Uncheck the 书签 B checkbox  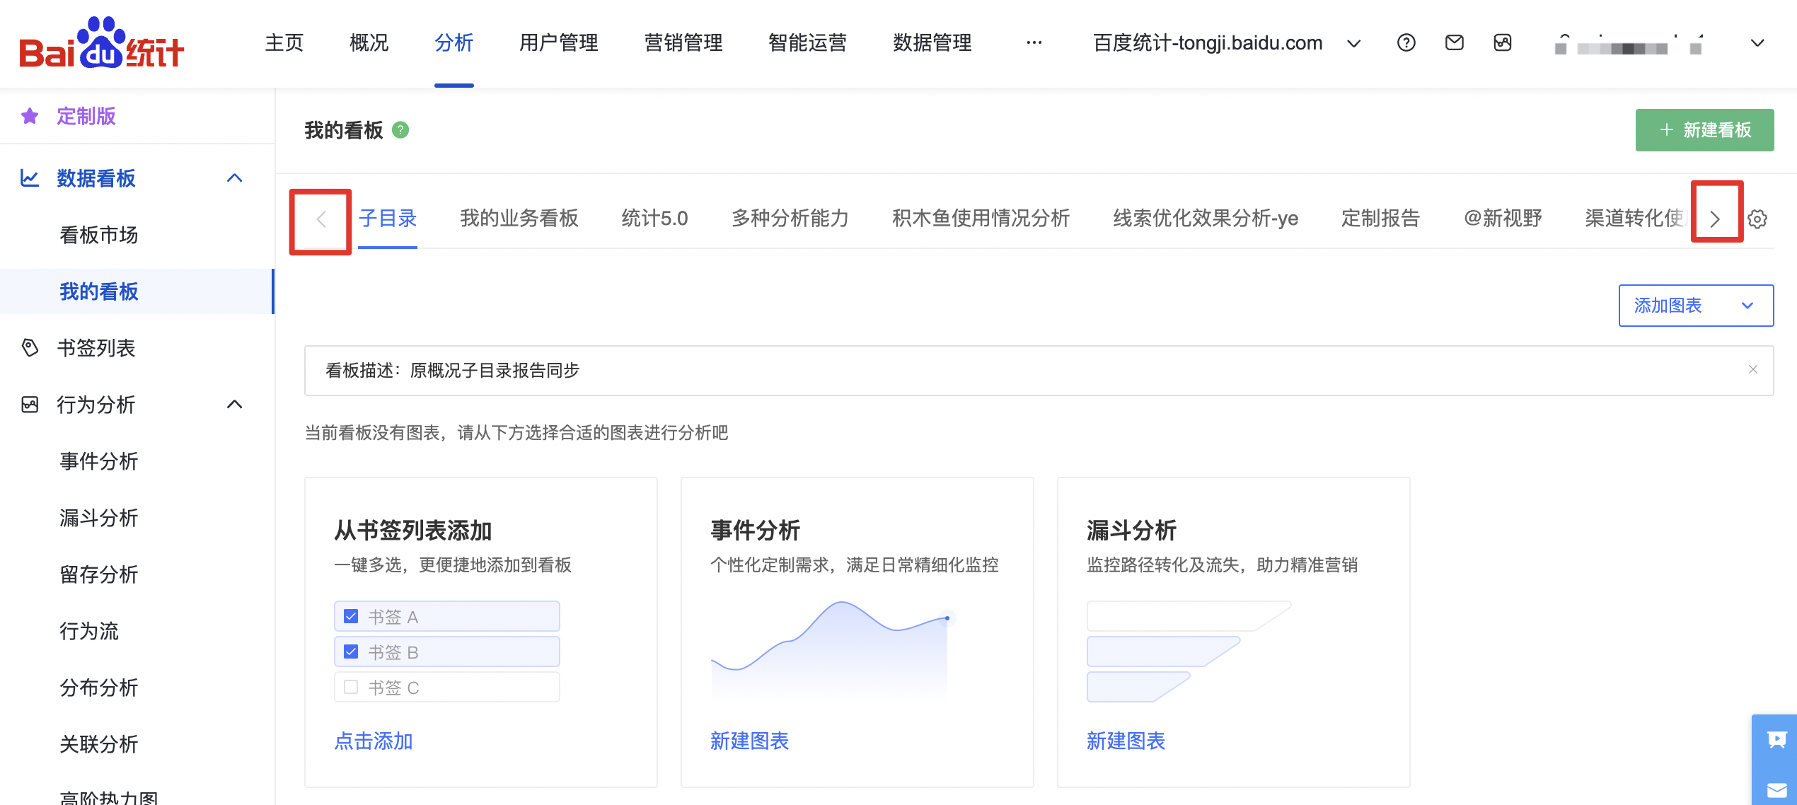tap(351, 651)
